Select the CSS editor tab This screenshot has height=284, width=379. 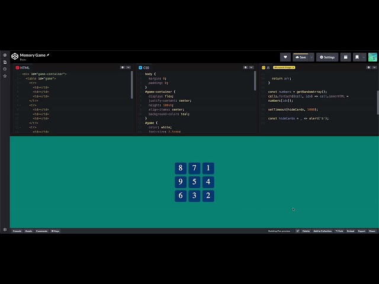144,67
